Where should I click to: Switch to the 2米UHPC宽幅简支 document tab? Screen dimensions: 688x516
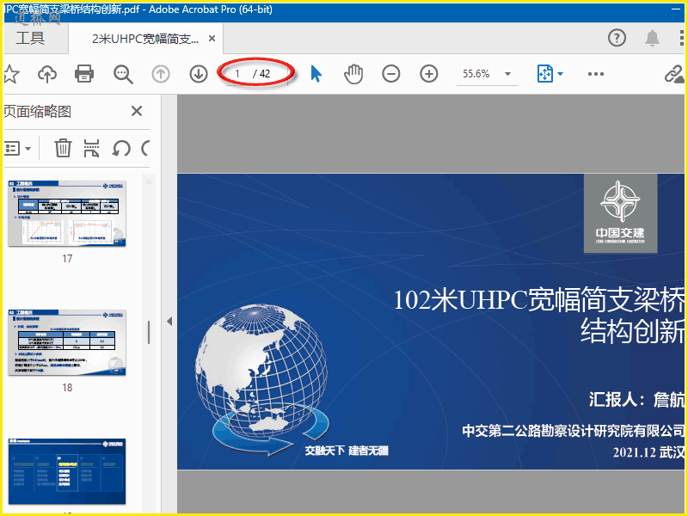pos(144,39)
